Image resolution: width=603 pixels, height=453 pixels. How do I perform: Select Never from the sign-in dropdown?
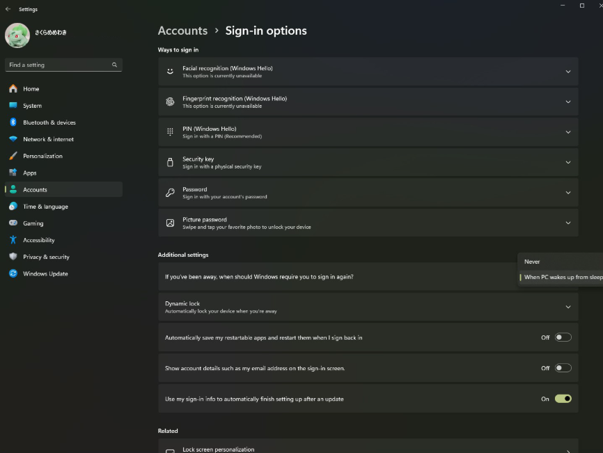coord(533,262)
